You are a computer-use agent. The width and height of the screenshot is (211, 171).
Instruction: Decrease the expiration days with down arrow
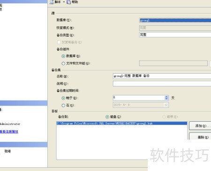[x=166, y=99]
